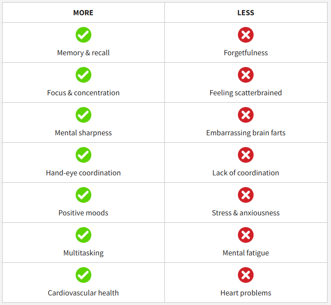Click the green checkmark above Mental sharpness
The width and height of the screenshot is (331, 305).
coord(83,115)
